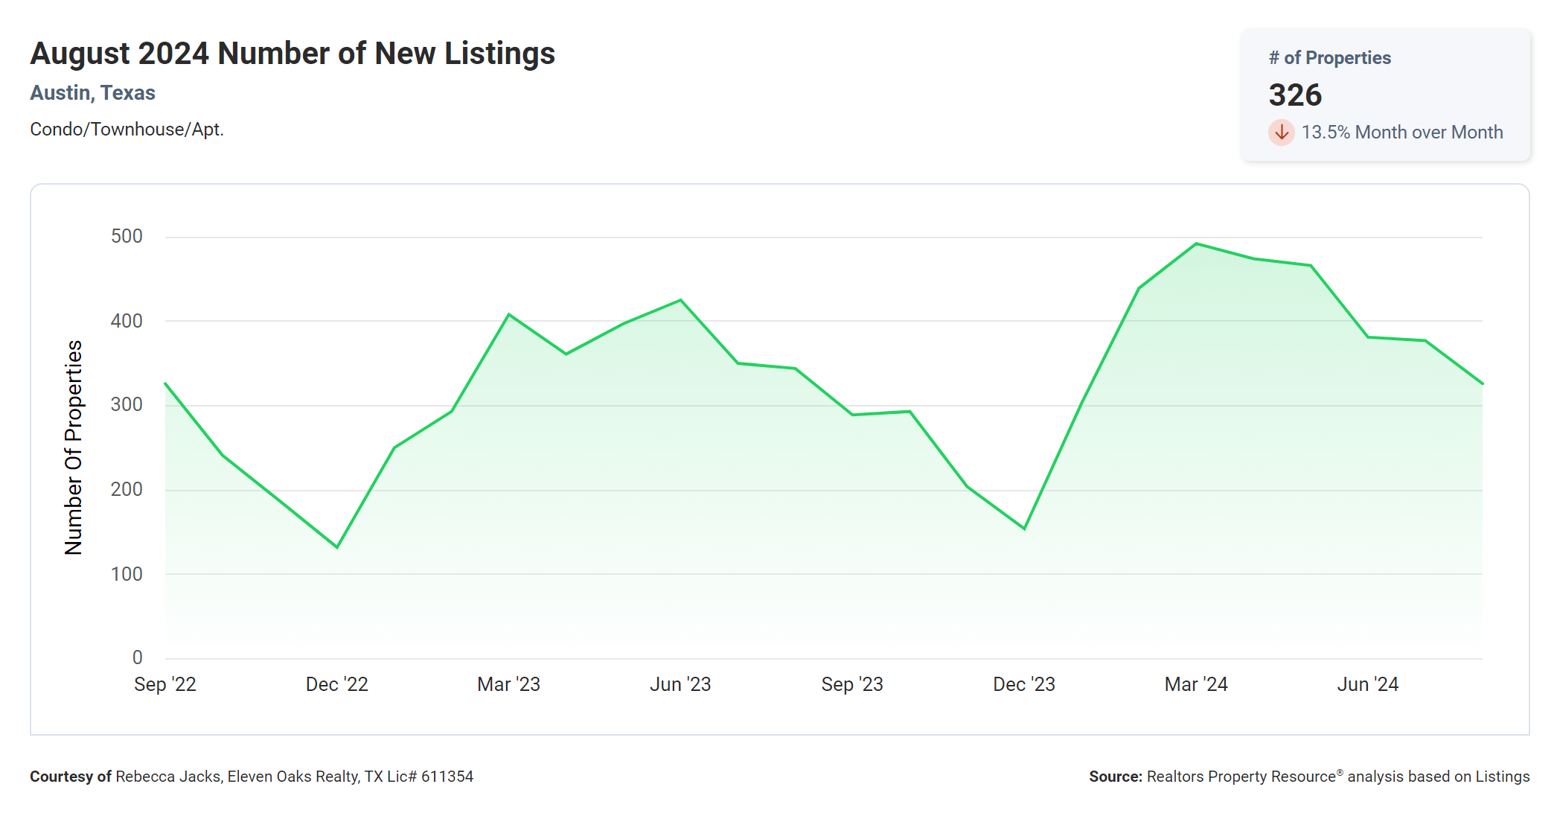Viewport: 1560px width, 819px height.
Task: Click the Number Of Properties y-axis title
Action: (74, 447)
